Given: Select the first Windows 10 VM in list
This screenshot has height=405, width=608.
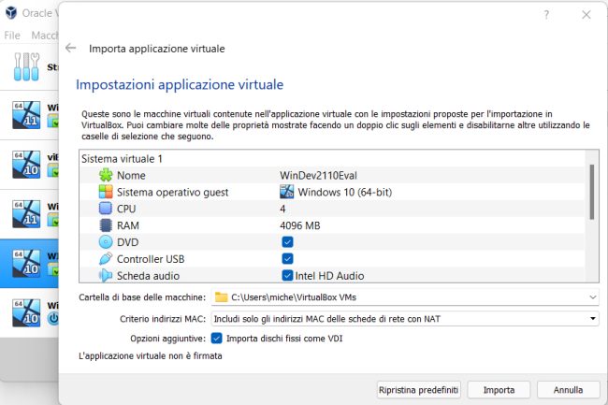Looking at the screenshot, I should click(26, 165).
